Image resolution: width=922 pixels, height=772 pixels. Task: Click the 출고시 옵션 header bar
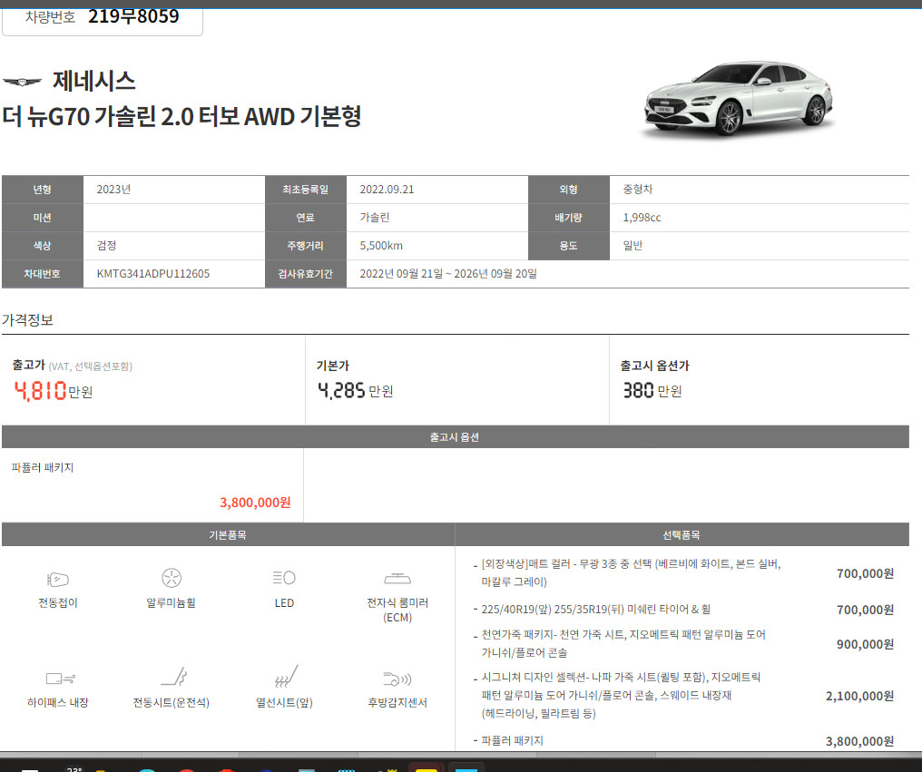coord(456,437)
